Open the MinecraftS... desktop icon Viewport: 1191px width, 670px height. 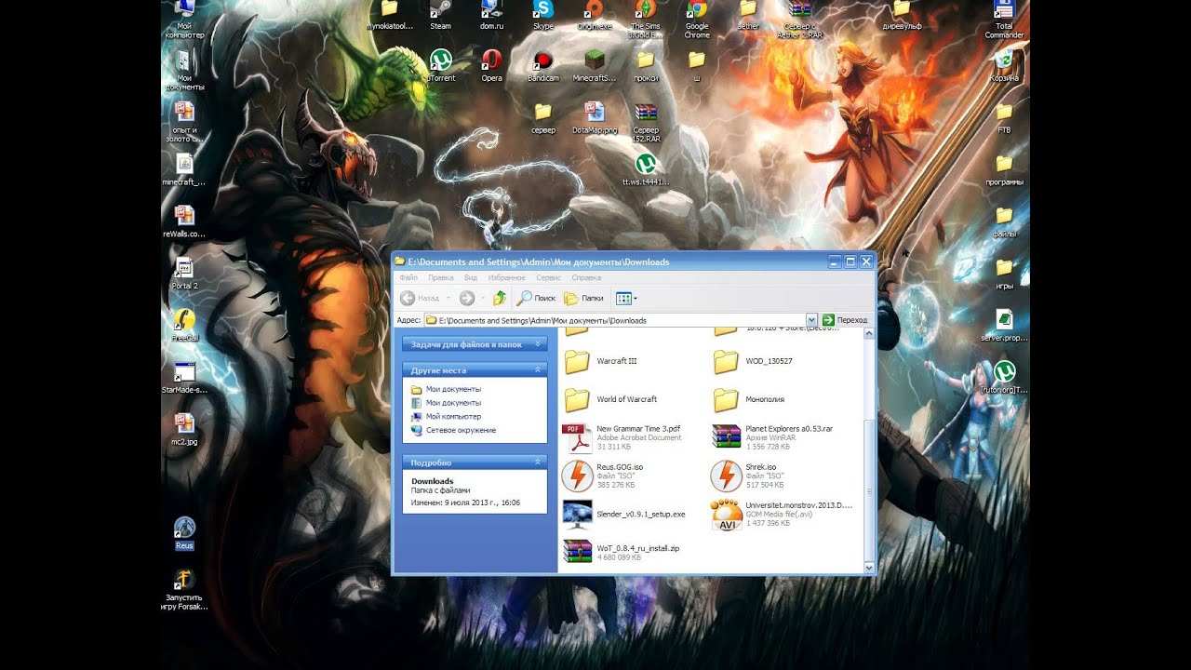pyautogui.click(x=595, y=67)
